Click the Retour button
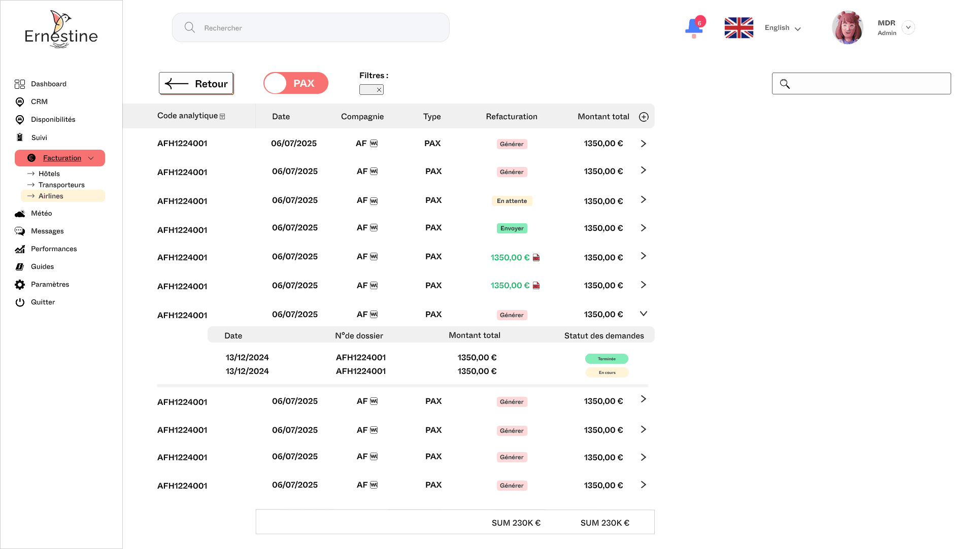975x549 pixels. pos(196,83)
